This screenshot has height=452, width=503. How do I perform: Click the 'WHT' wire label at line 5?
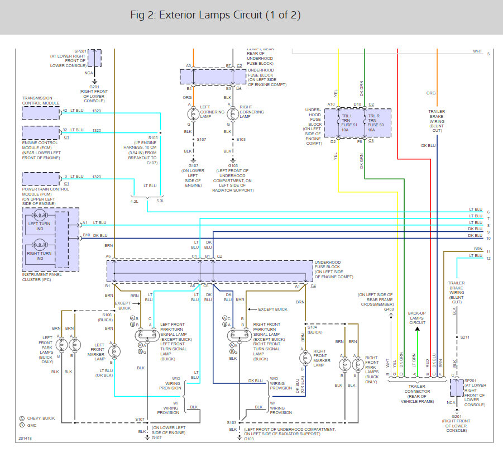478,51
